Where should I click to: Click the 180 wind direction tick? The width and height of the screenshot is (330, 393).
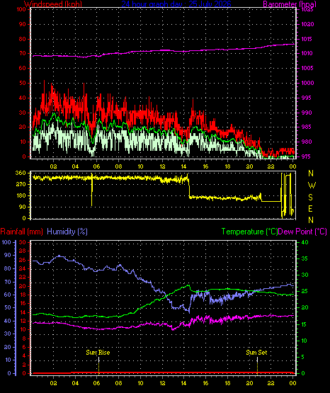pyautogui.click(x=21, y=195)
